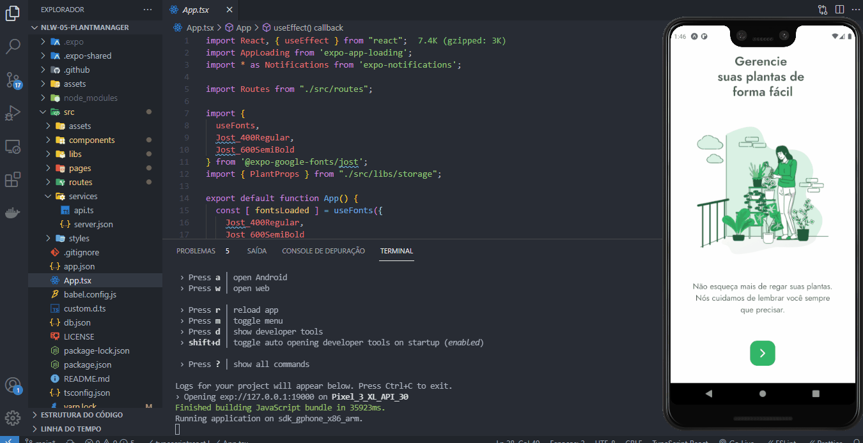Open the Docker view whale icon
The height and width of the screenshot is (443, 863).
pos(13,213)
